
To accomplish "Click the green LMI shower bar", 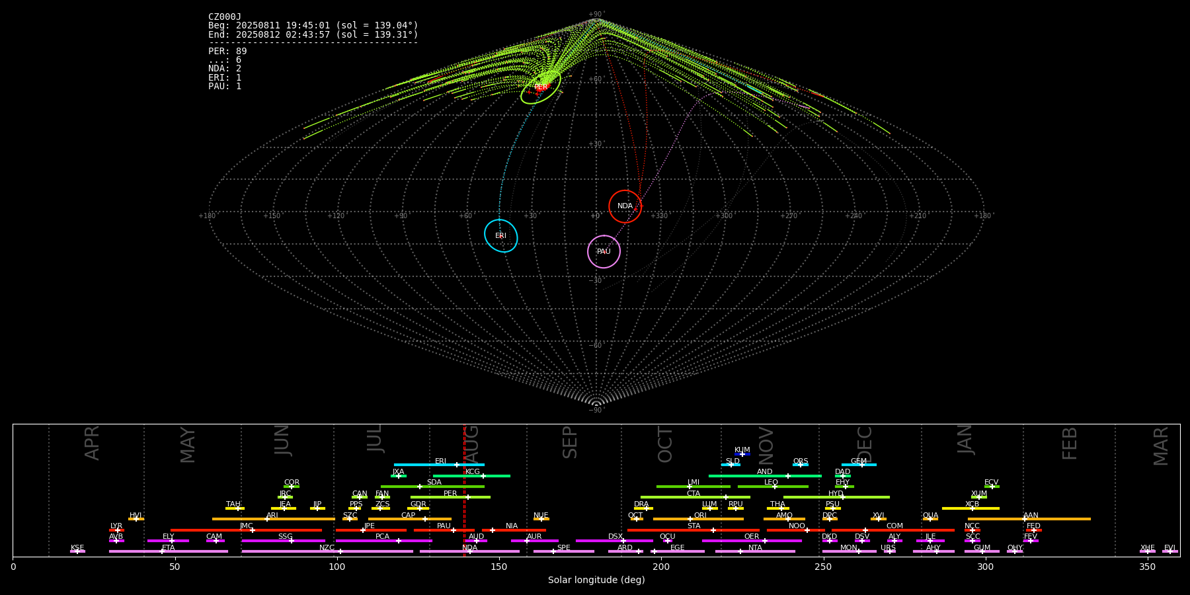I will (x=694, y=487).
